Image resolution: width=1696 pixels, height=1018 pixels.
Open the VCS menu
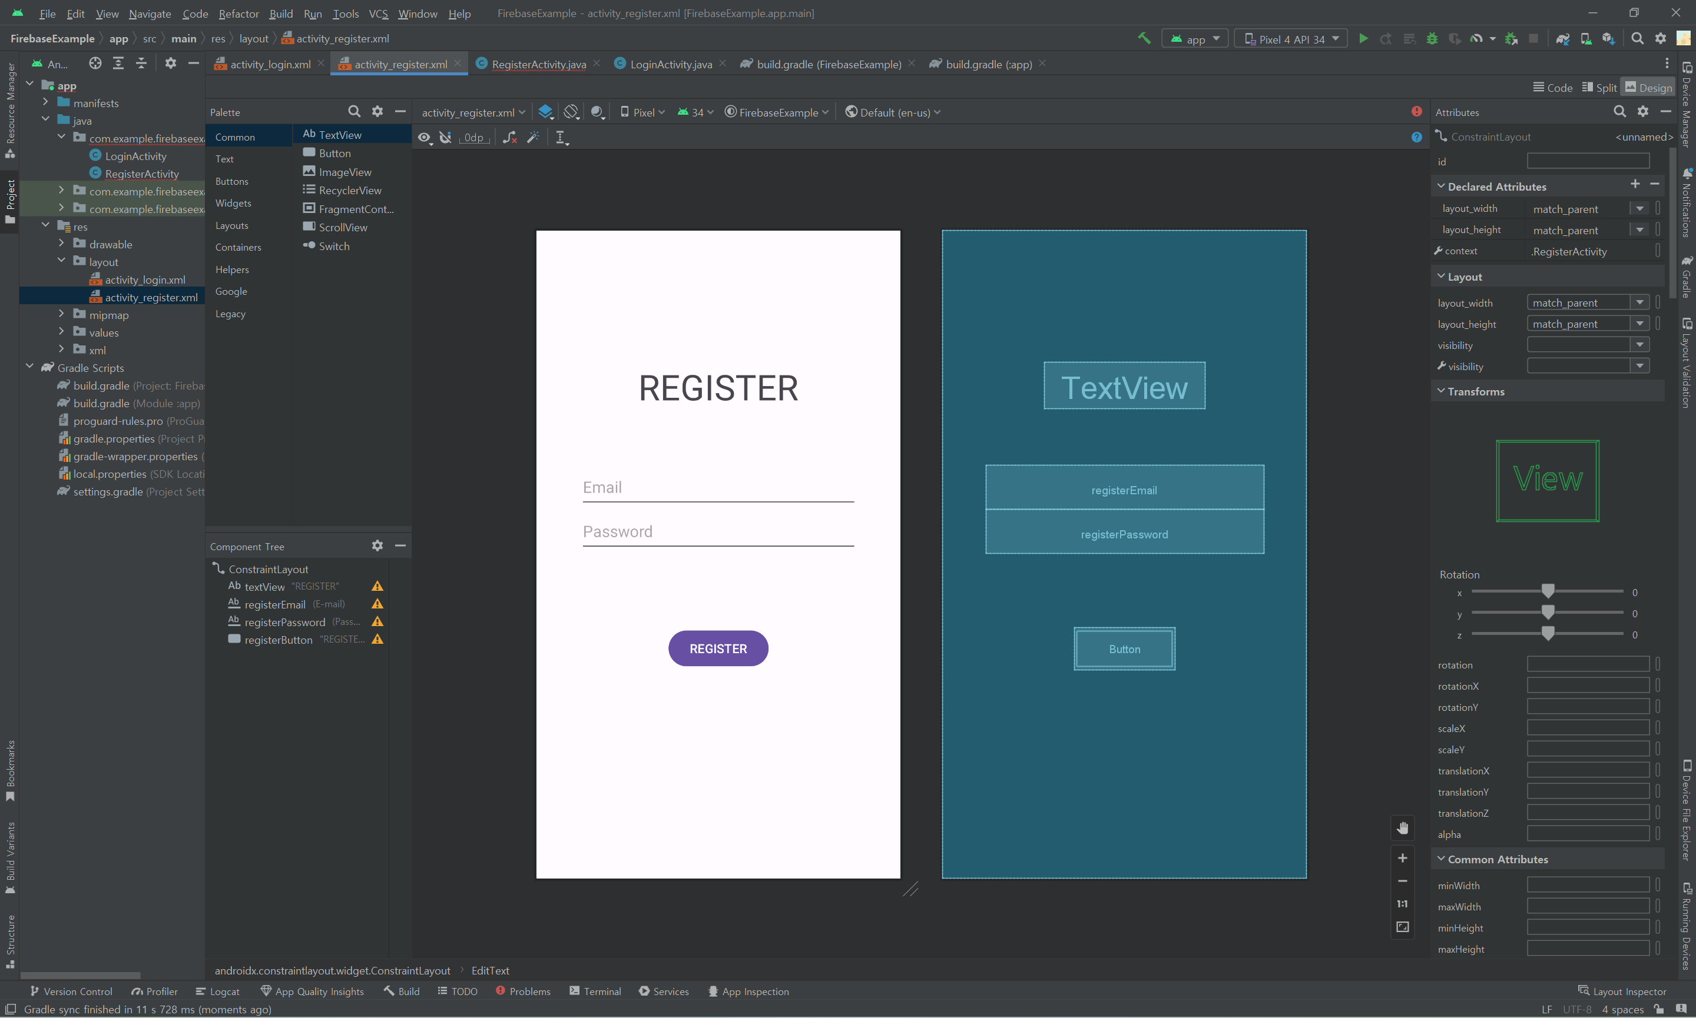(x=378, y=13)
